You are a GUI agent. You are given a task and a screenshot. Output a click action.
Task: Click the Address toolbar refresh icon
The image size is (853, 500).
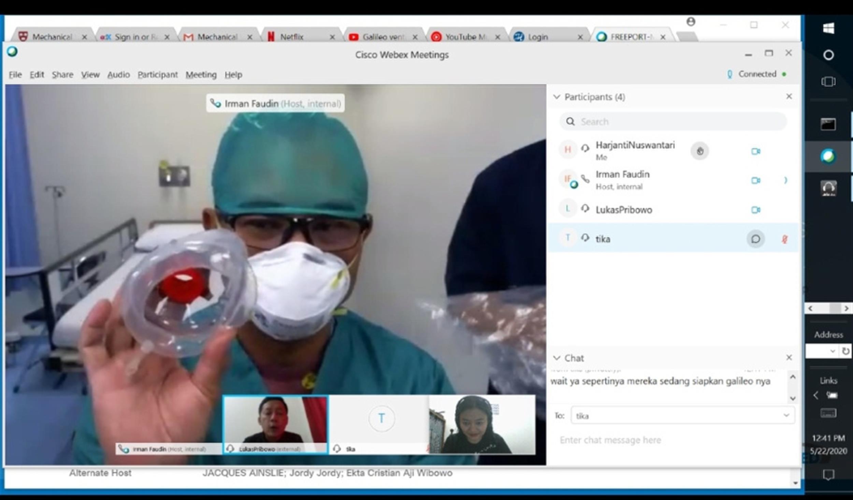tap(845, 351)
